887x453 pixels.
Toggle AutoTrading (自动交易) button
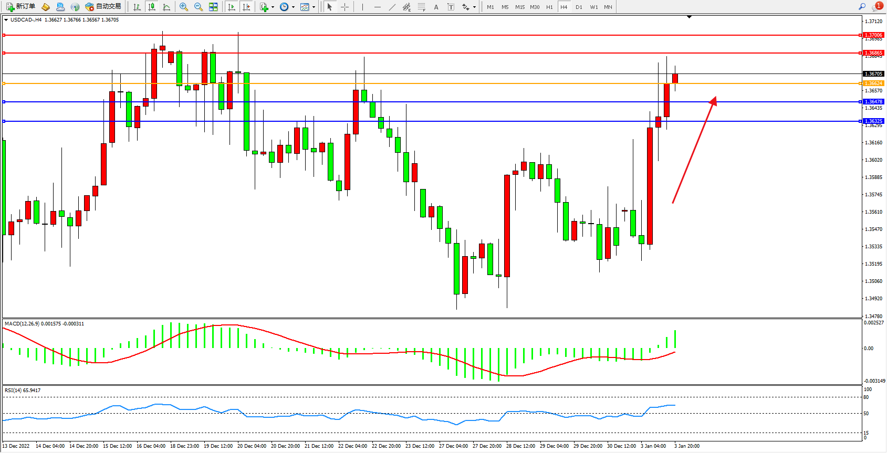click(103, 7)
